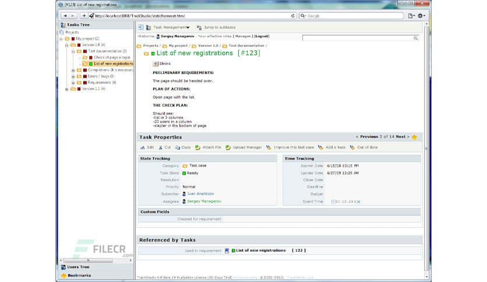Image resolution: width=487 pixels, height=282 pixels.
Task: Click Cut in the Task Properties toolbar
Action: click(x=165, y=147)
